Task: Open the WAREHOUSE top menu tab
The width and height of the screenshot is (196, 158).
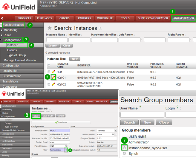Action: pos(105,18)
